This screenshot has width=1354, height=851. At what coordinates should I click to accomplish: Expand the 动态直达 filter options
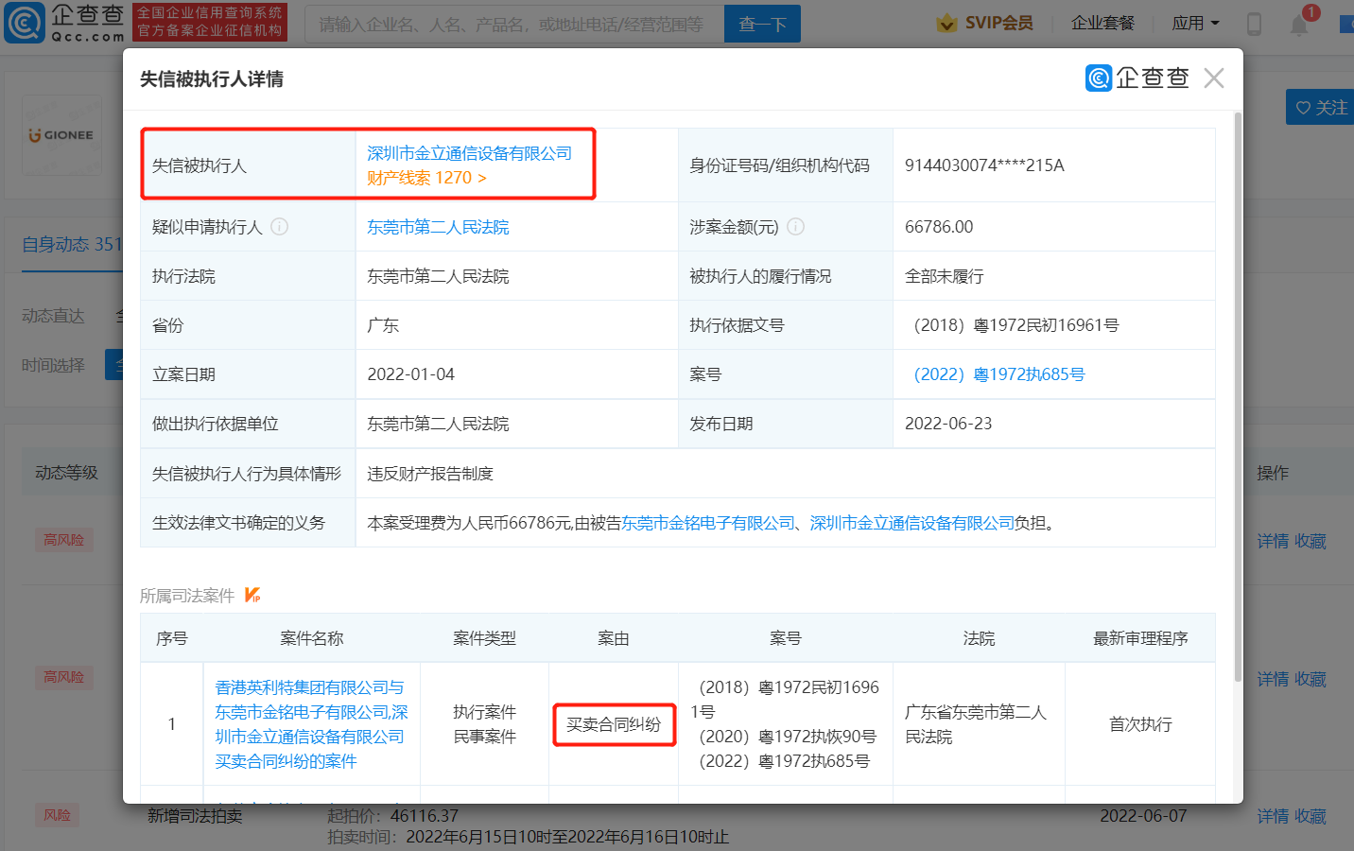(x=54, y=315)
